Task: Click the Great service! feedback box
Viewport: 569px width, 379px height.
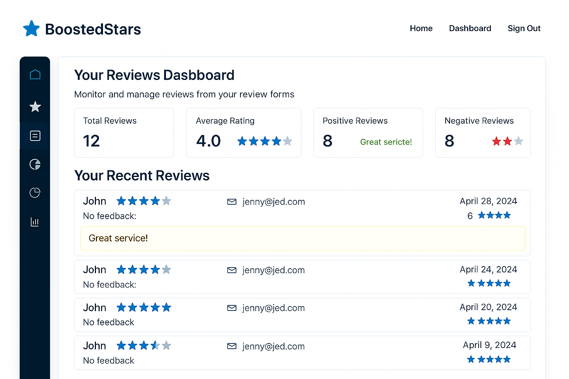Action: coord(303,238)
